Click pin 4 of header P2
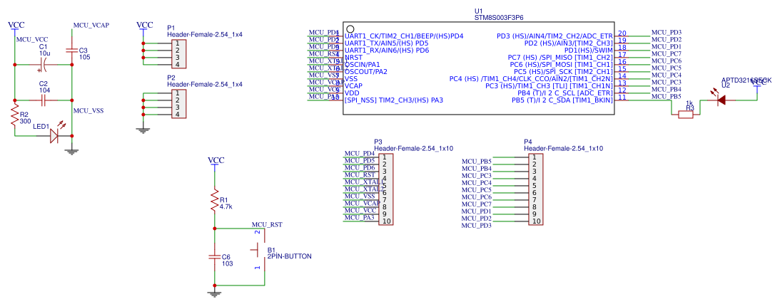This screenshot has height=304, width=780. [177, 115]
